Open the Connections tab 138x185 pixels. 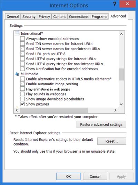pyautogui.click(x=79, y=17)
